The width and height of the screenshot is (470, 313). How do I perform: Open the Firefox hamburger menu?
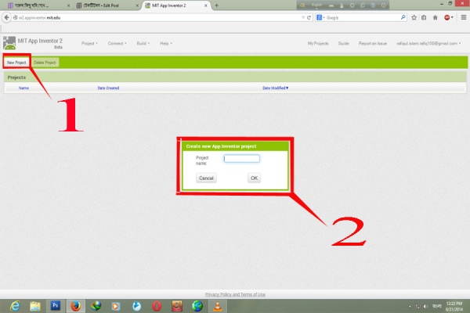coord(464,18)
